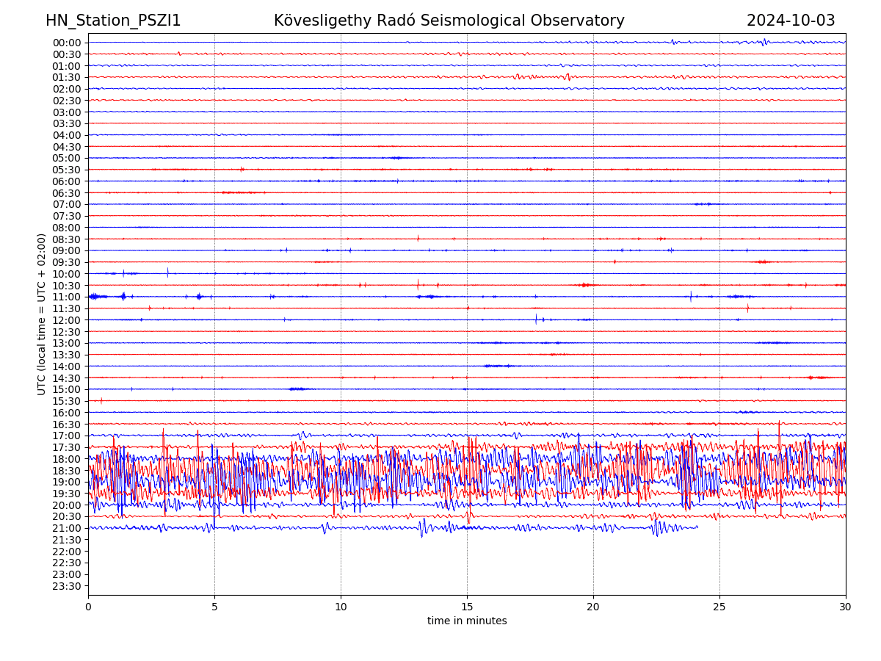881x661 pixels.
Task: Click the "time in minutes" axis title
Action: click(x=467, y=621)
